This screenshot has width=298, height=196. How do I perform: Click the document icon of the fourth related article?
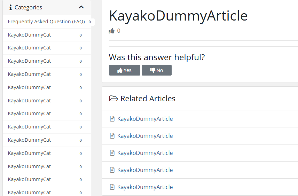coord(112,170)
